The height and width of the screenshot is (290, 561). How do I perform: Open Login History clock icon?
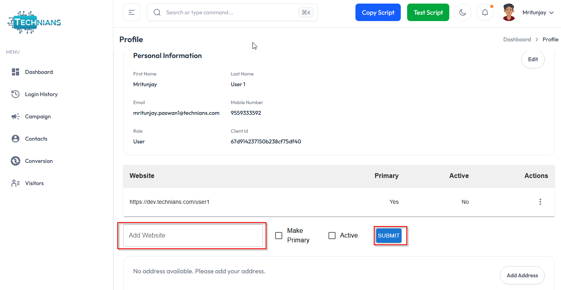point(16,94)
